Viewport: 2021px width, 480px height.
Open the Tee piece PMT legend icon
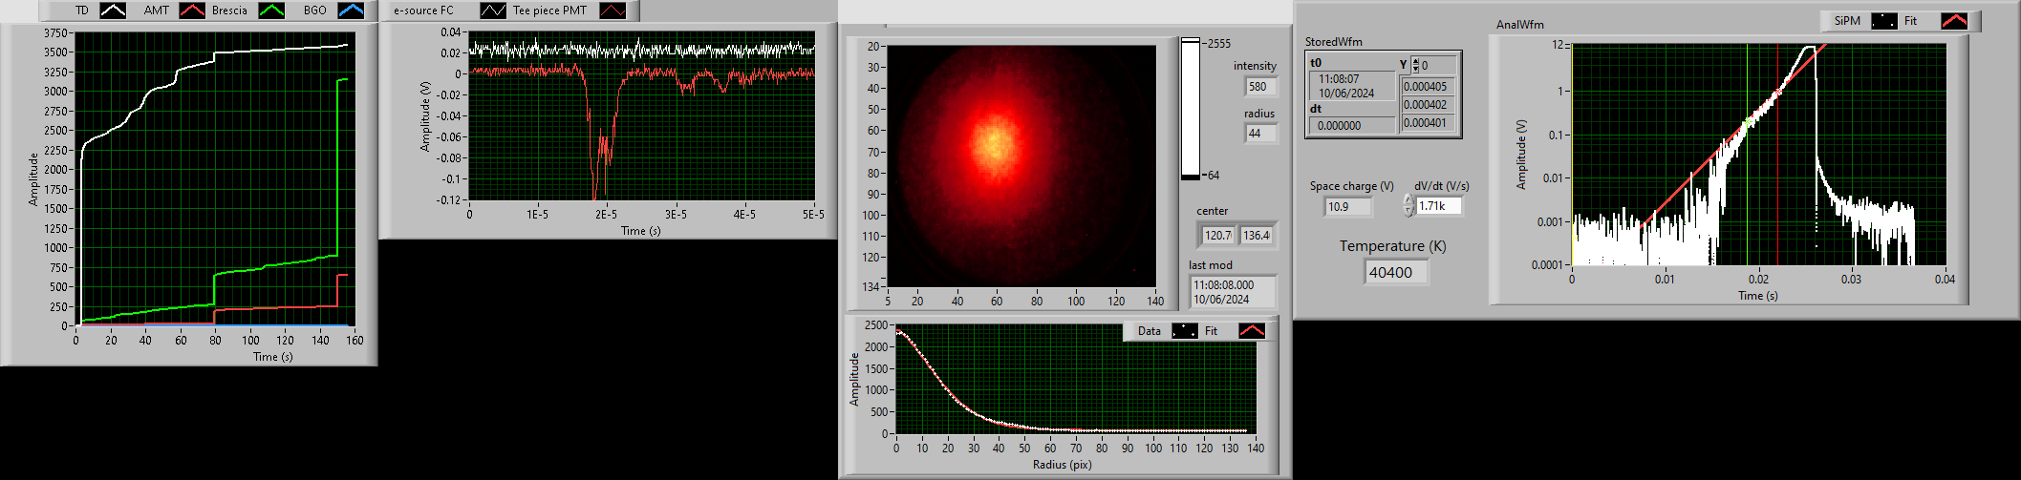coord(613,10)
